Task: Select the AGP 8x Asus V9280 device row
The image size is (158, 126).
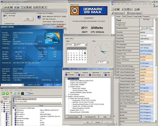Action: 20,101
